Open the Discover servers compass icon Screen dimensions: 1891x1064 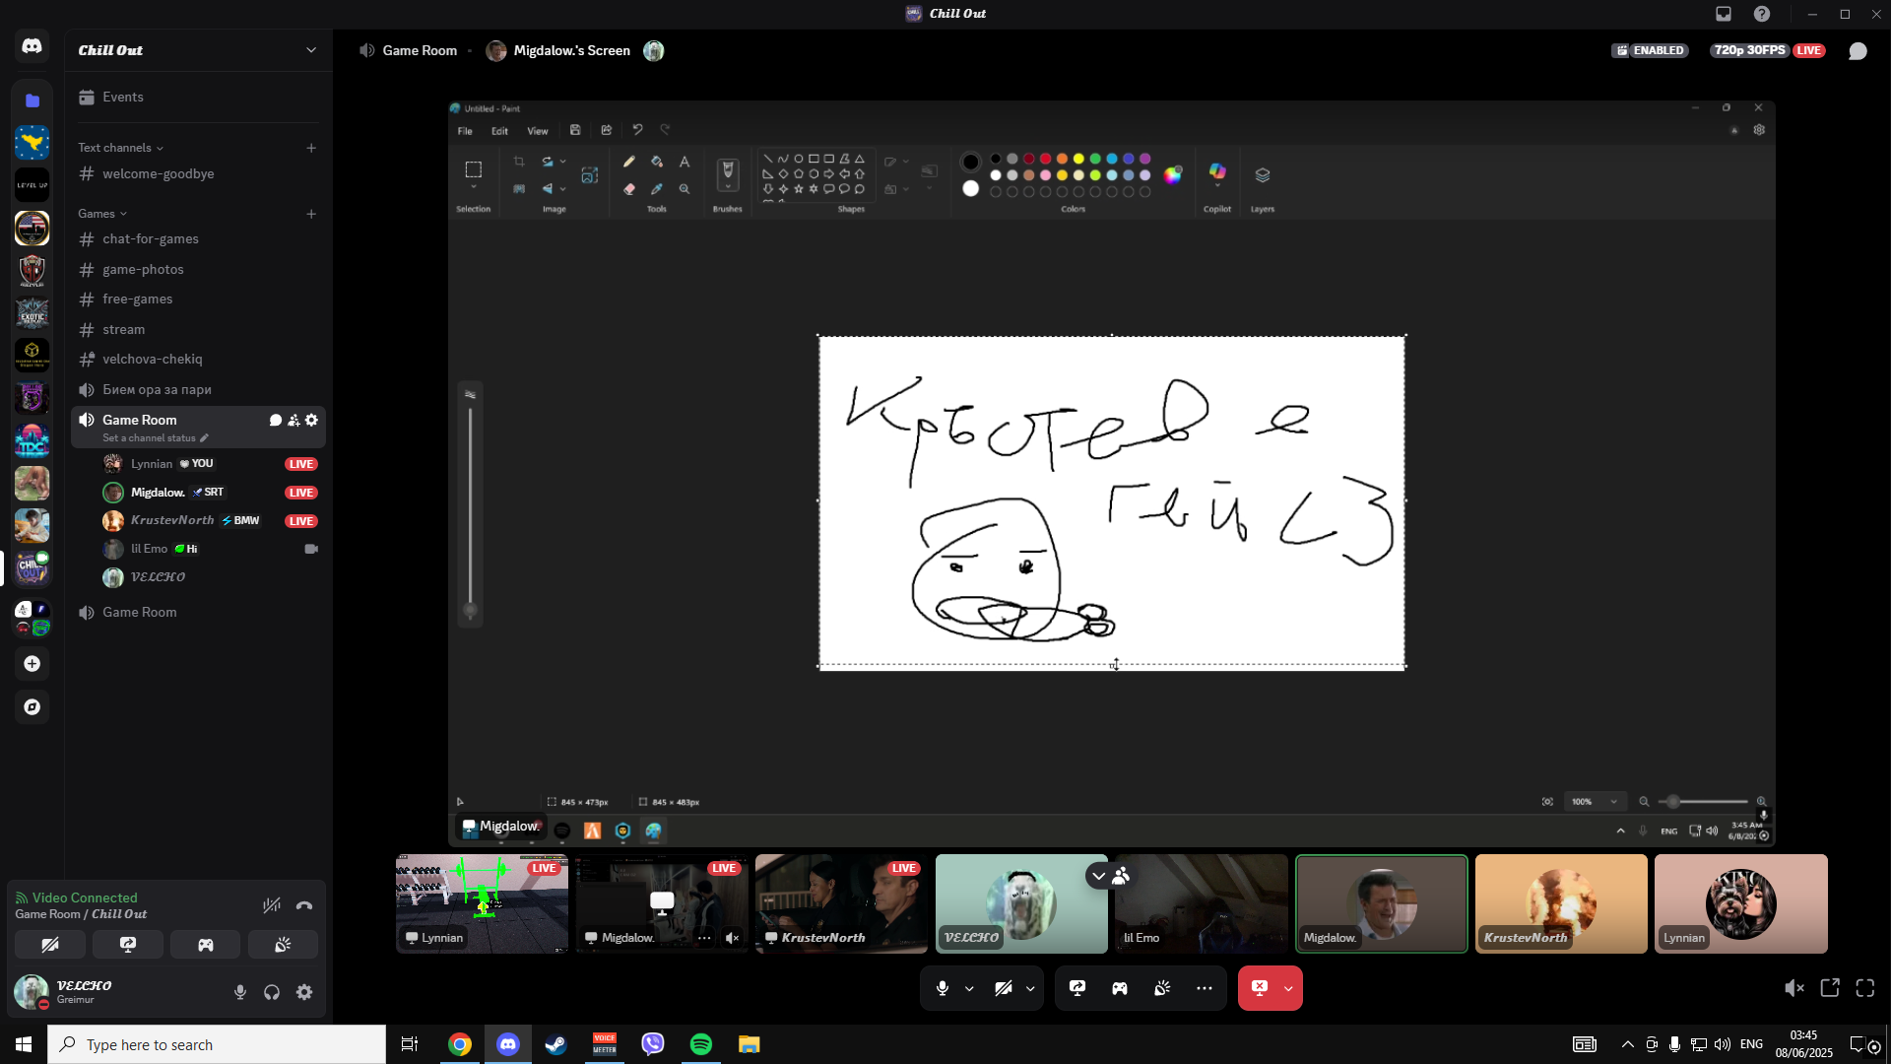(32, 707)
